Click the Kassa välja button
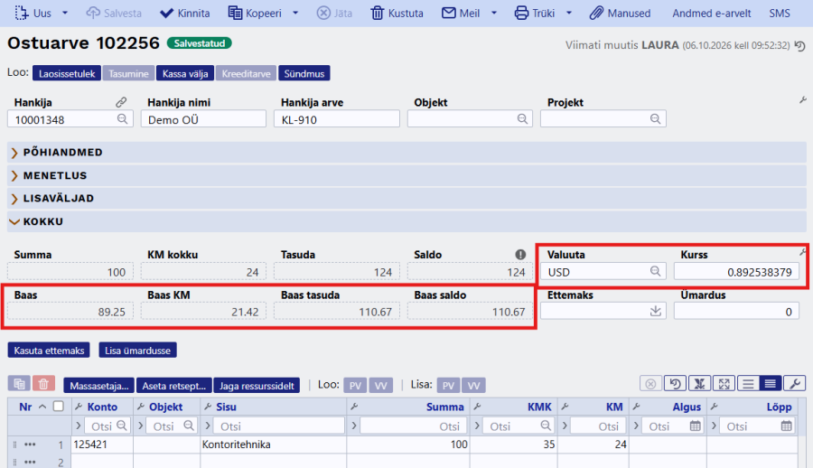The height and width of the screenshot is (468, 813). pos(185,74)
